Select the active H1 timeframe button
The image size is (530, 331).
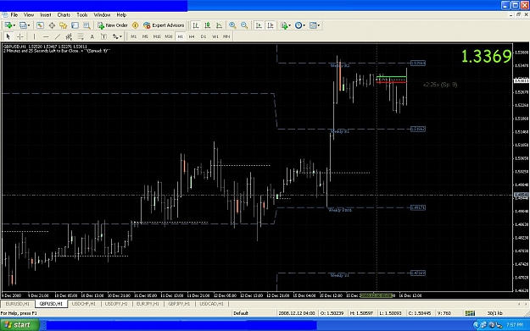pos(180,36)
